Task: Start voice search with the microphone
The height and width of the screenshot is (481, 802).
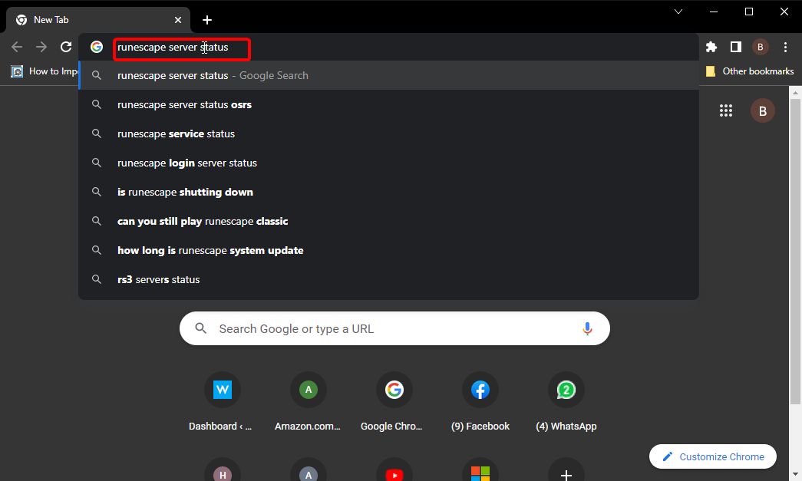Action: pyautogui.click(x=587, y=328)
